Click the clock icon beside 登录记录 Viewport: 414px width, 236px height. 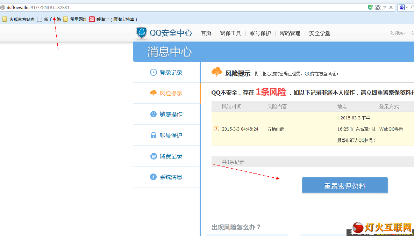tap(154, 72)
